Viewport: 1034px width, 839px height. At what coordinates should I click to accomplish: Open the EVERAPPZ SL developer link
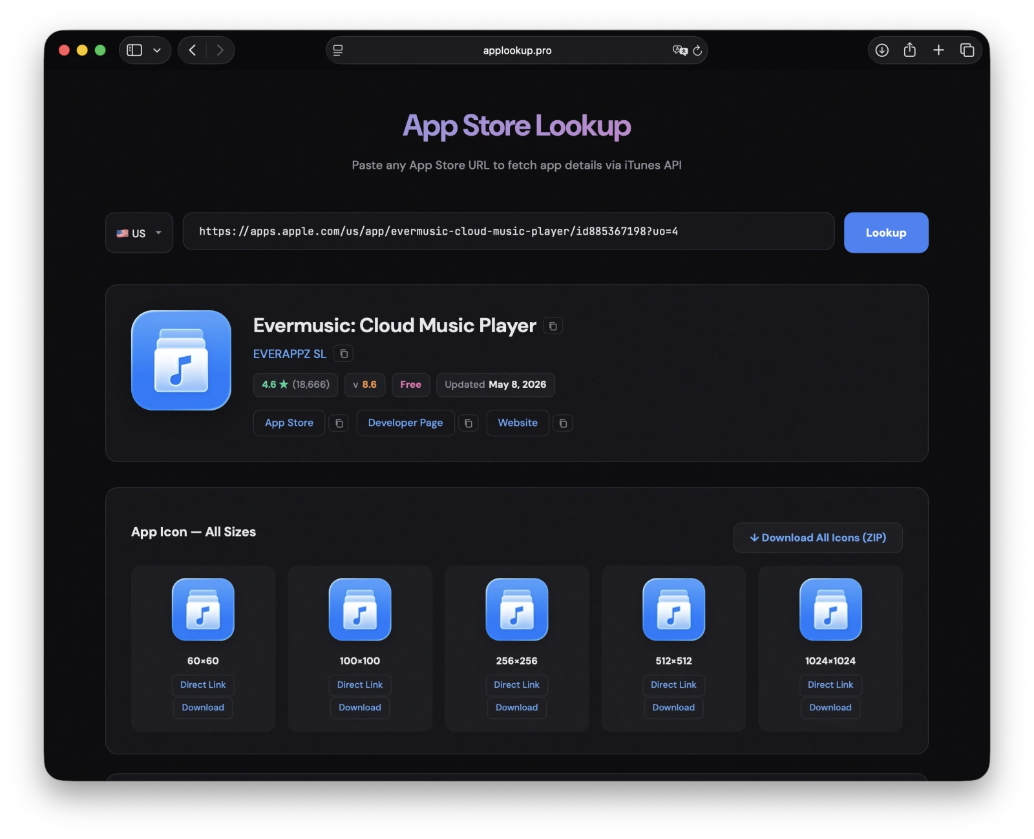[x=290, y=354]
